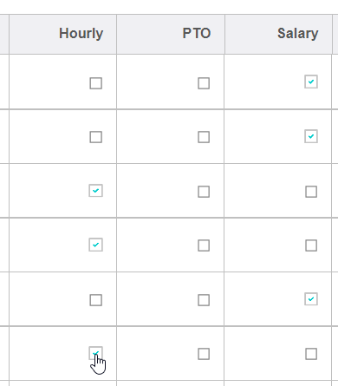This screenshot has width=338, height=386.
Task: Check the Salary box in third row
Action: coord(311,192)
